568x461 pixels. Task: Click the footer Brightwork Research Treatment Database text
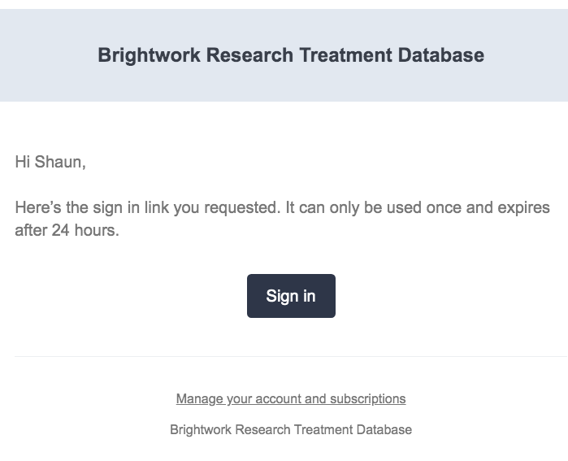[x=291, y=429]
